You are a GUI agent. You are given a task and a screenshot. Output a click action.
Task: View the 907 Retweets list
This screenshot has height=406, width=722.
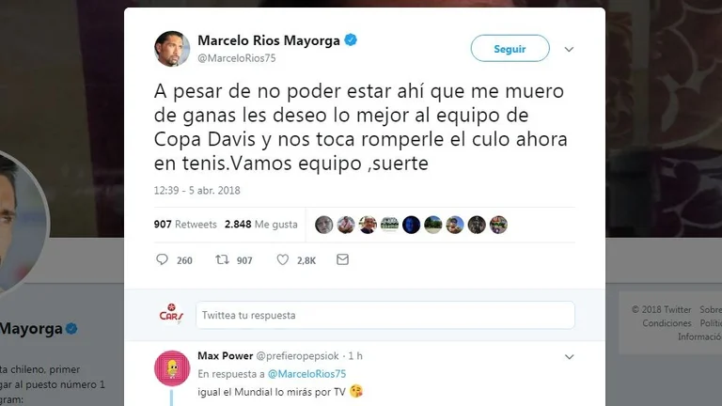point(185,225)
